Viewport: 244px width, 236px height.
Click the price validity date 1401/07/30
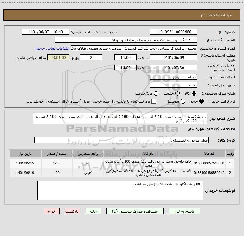(174, 67)
